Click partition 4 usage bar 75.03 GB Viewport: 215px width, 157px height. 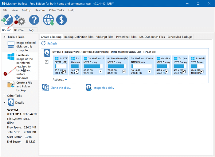(x=117, y=66)
